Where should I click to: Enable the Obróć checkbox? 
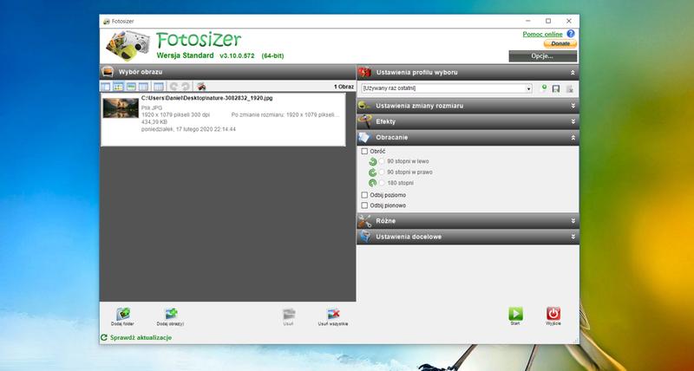click(365, 151)
